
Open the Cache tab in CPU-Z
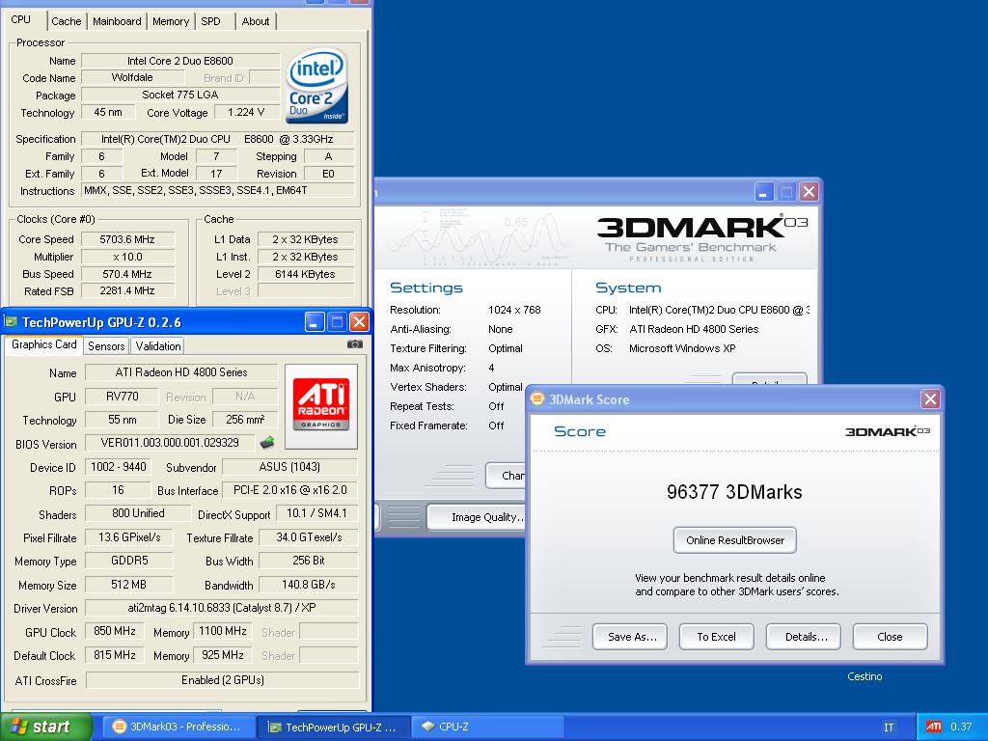point(67,21)
